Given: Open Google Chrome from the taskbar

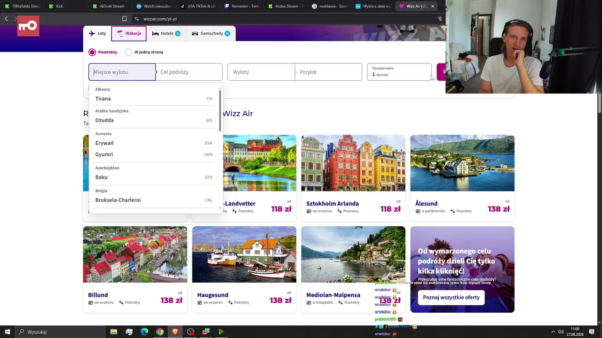Looking at the screenshot, I should tap(160, 332).
